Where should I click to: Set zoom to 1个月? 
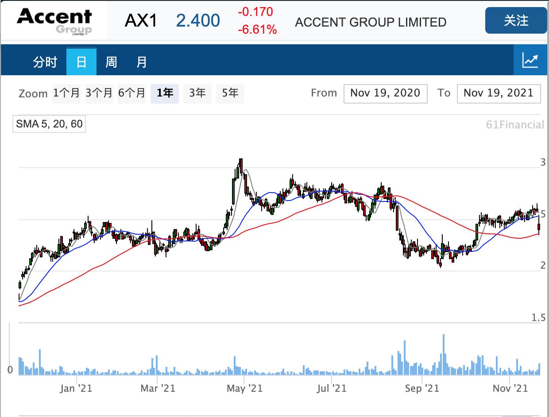(x=66, y=93)
